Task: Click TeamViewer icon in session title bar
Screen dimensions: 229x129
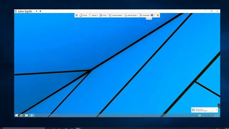Action: click(x=15, y=11)
